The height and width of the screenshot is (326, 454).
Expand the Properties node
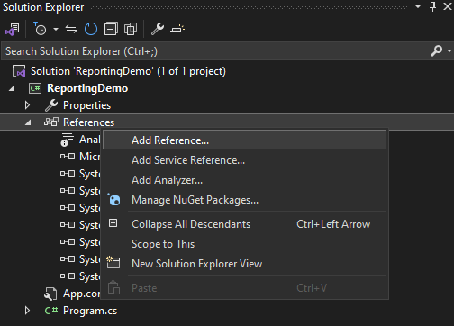click(27, 105)
